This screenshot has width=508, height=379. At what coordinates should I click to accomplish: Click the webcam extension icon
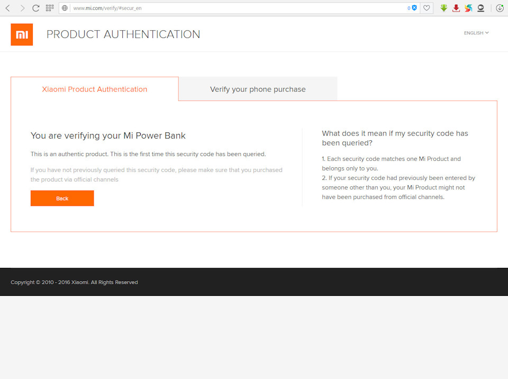click(x=481, y=8)
